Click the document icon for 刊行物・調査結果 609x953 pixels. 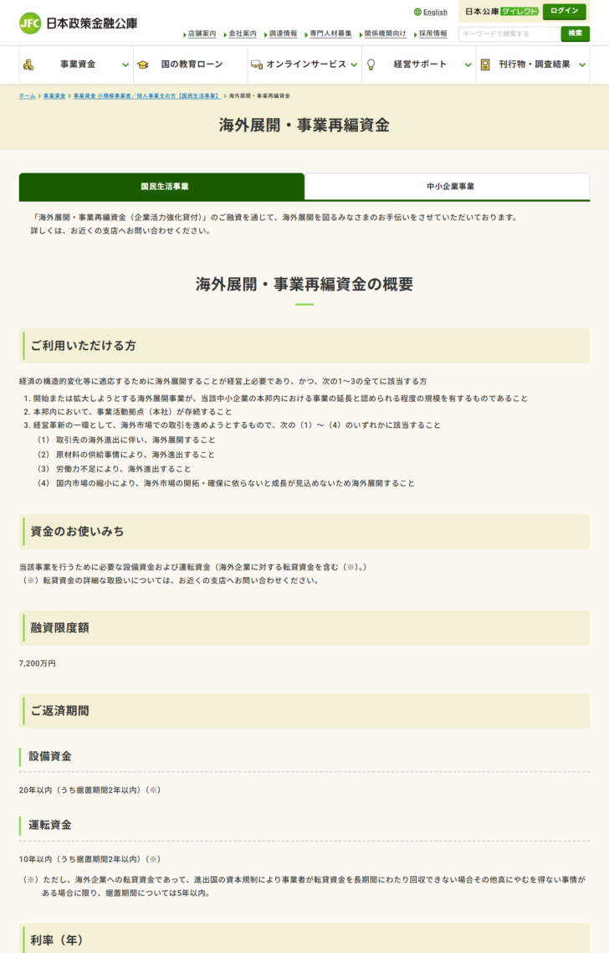coord(485,64)
